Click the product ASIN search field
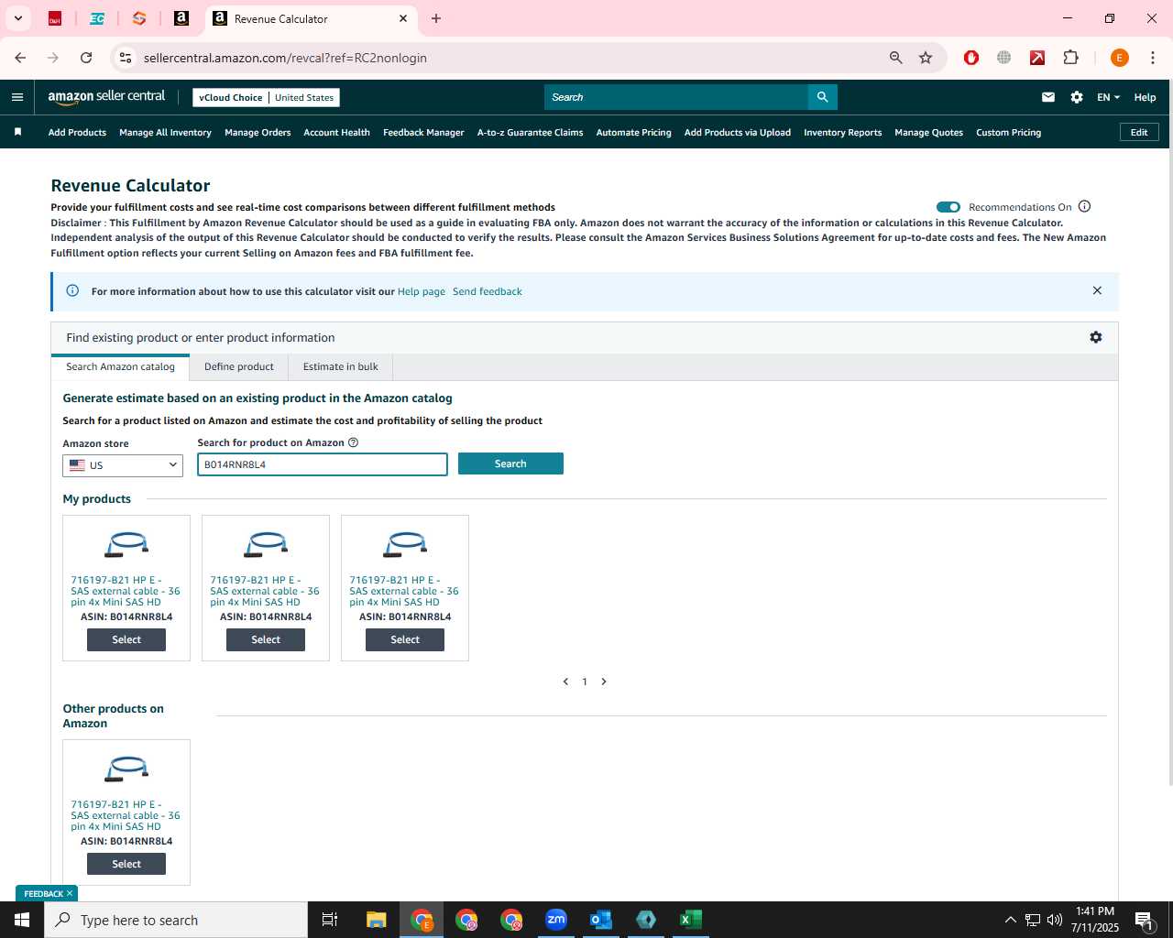This screenshot has width=1173, height=938. [323, 464]
